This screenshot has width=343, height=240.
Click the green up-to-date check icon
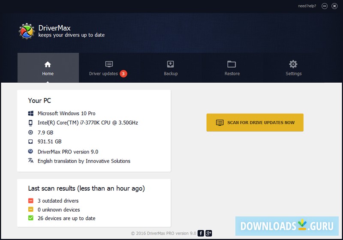[31, 218]
